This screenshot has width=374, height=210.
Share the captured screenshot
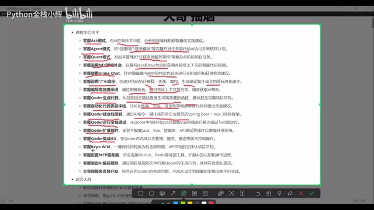coord(290,193)
